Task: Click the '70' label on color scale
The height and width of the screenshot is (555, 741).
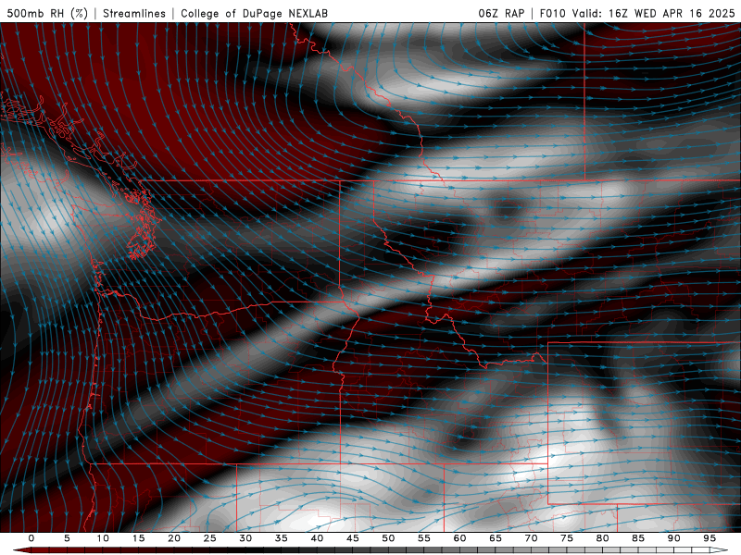Action: pos(531,538)
